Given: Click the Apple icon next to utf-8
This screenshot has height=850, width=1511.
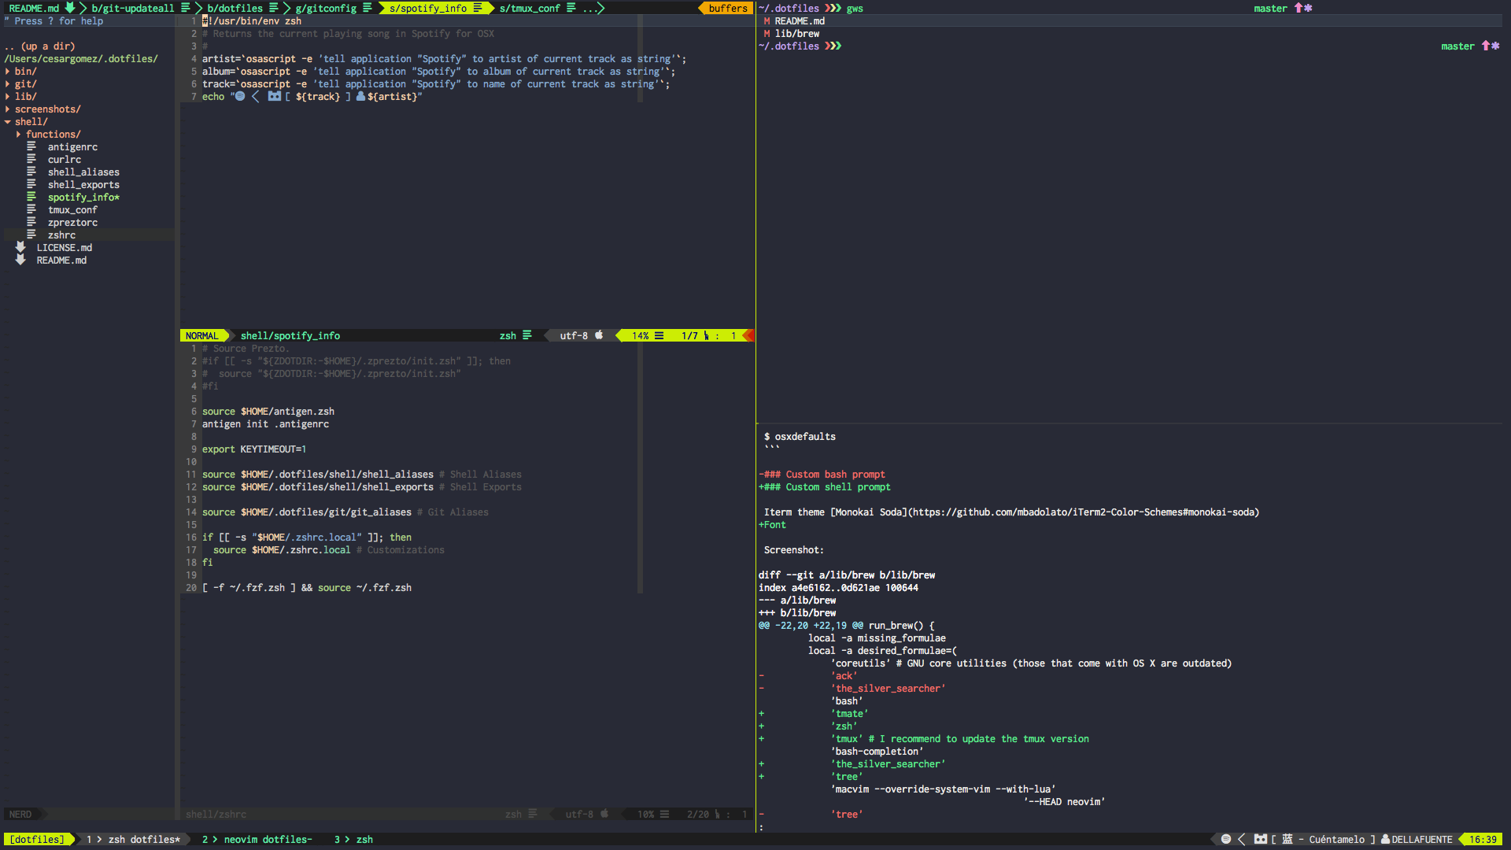Looking at the screenshot, I should click(x=599, y=335).
